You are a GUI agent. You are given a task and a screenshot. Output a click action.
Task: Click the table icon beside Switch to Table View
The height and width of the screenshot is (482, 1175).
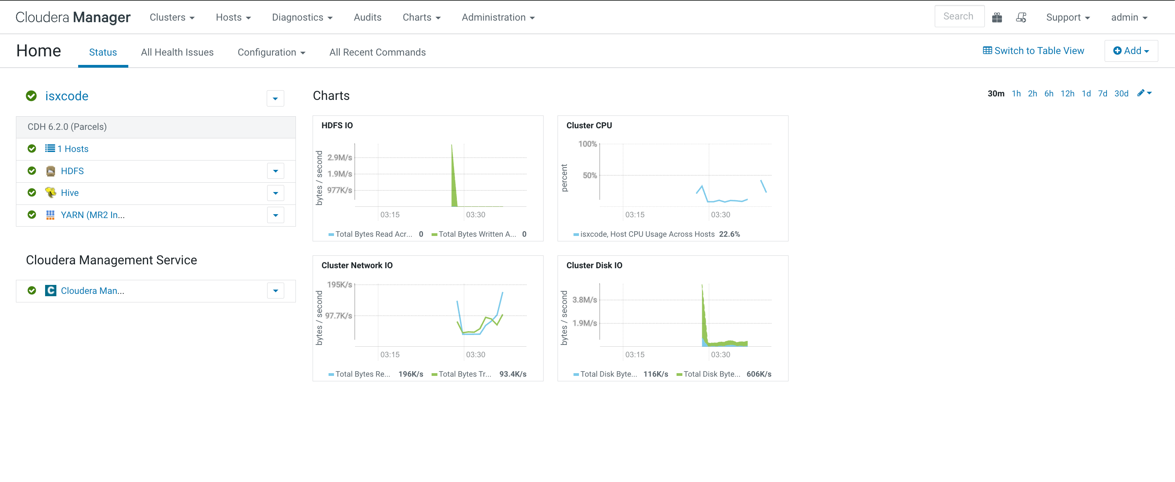click(x=988, y=51)
